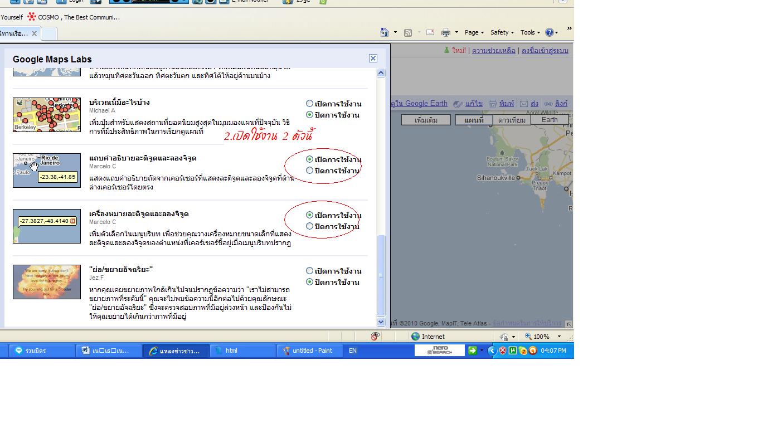Click the green arrow Nero search button

tap(473, 351)
